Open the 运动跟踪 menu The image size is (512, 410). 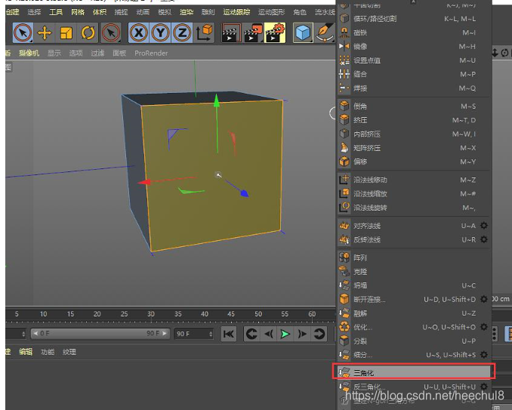point(236,12)
